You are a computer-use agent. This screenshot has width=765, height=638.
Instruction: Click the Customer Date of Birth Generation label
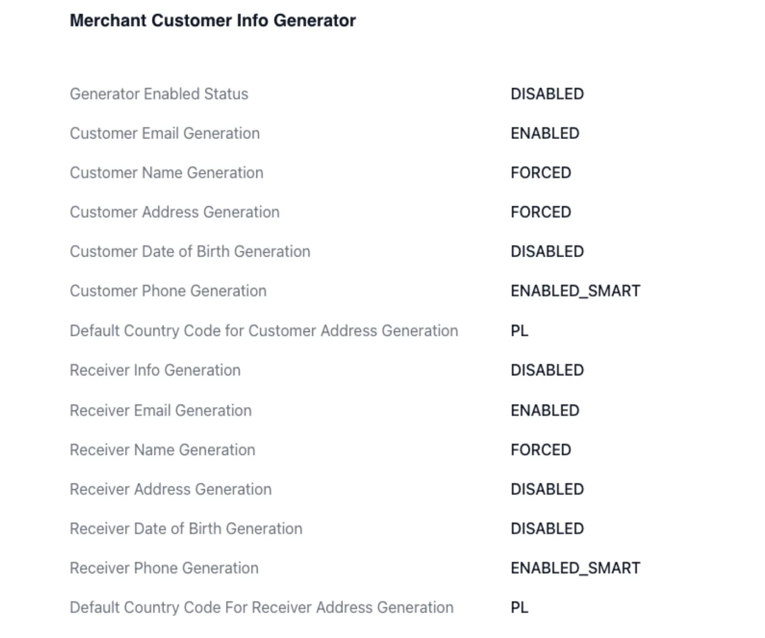point(190,252)
